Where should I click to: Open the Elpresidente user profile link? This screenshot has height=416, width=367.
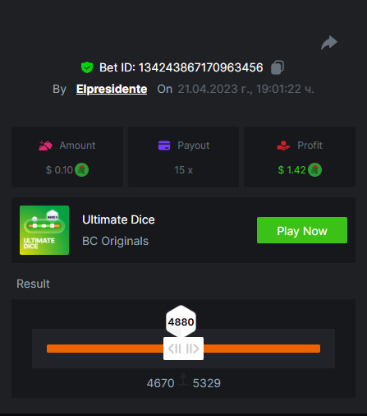click(112, 89)
